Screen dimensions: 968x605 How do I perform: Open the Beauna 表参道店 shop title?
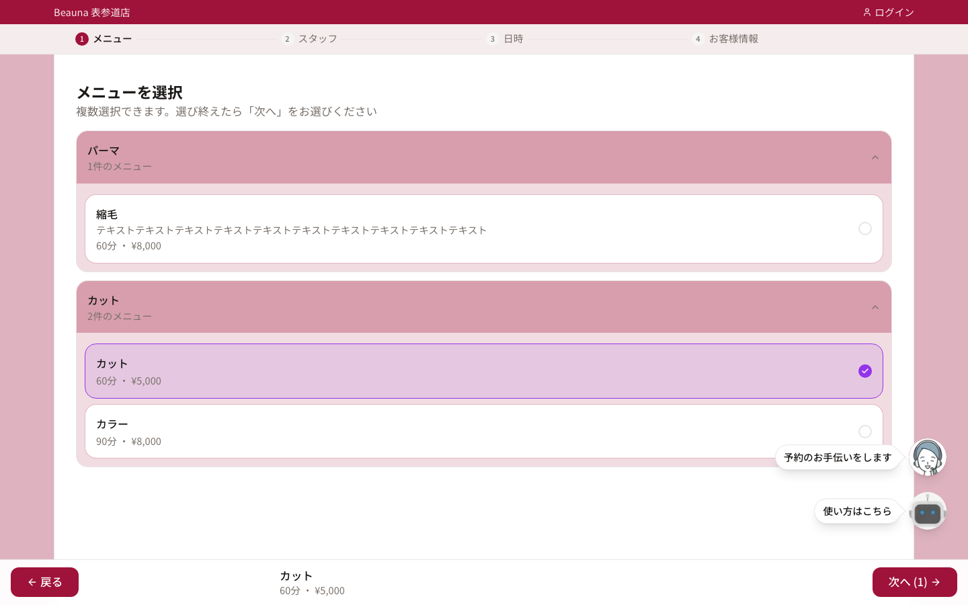tap(92, 12)
